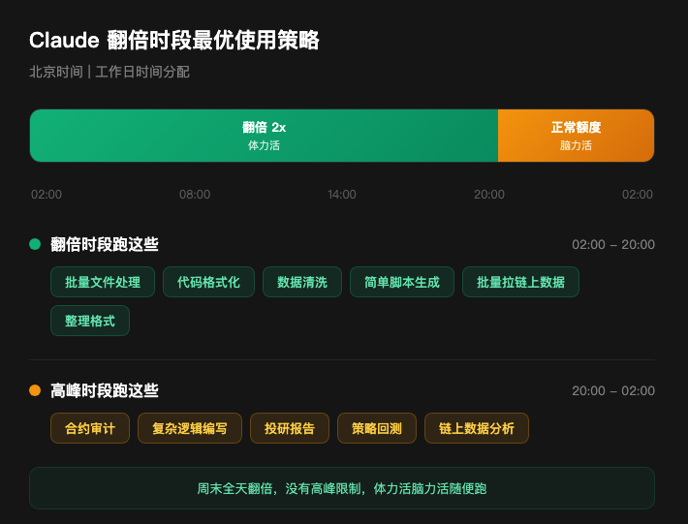Viewport: 688px width, 524px height.
Task: Click the green dot beside 翻倍时段跑这些
Action: pos(35,244)
